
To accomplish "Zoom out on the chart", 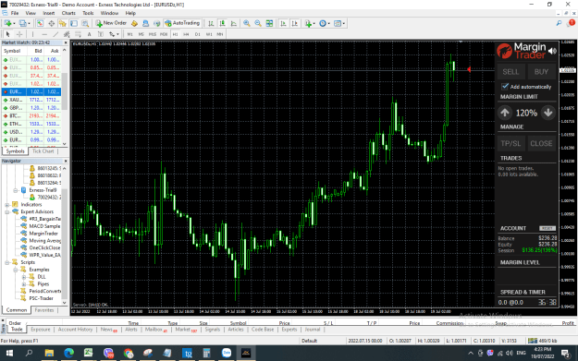I will pyautogui.click(x=258, y=23).
